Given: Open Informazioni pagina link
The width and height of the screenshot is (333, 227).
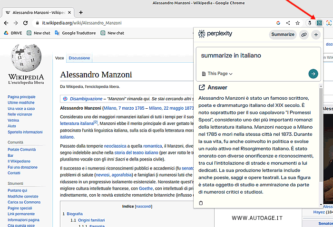Looking at the screenshot, I should click(x=23, y=220).
